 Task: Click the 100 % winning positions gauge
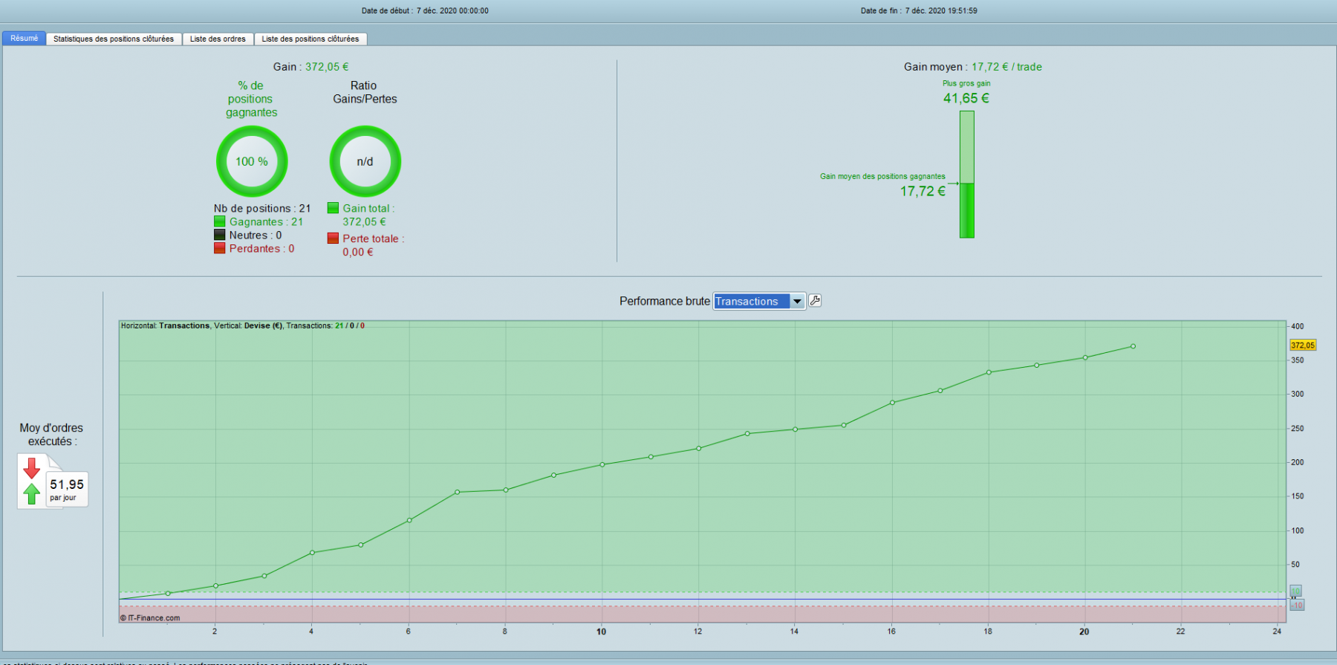pyautogui.click(x=252, y=161)
